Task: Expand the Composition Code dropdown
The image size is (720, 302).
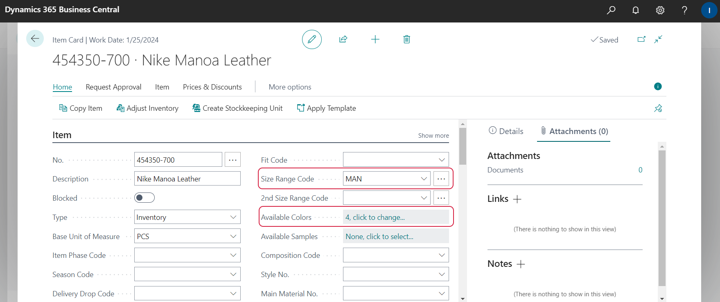Action: pyautogui.click(x=442, y=255)
